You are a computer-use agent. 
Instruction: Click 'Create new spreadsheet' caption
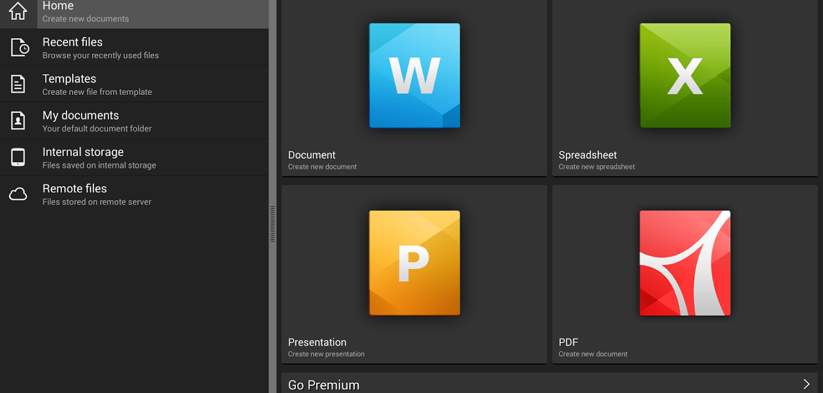(597, 167)
